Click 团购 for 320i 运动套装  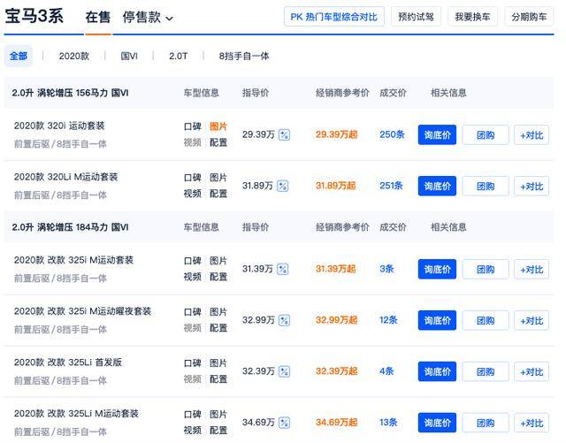coord(486,135)
